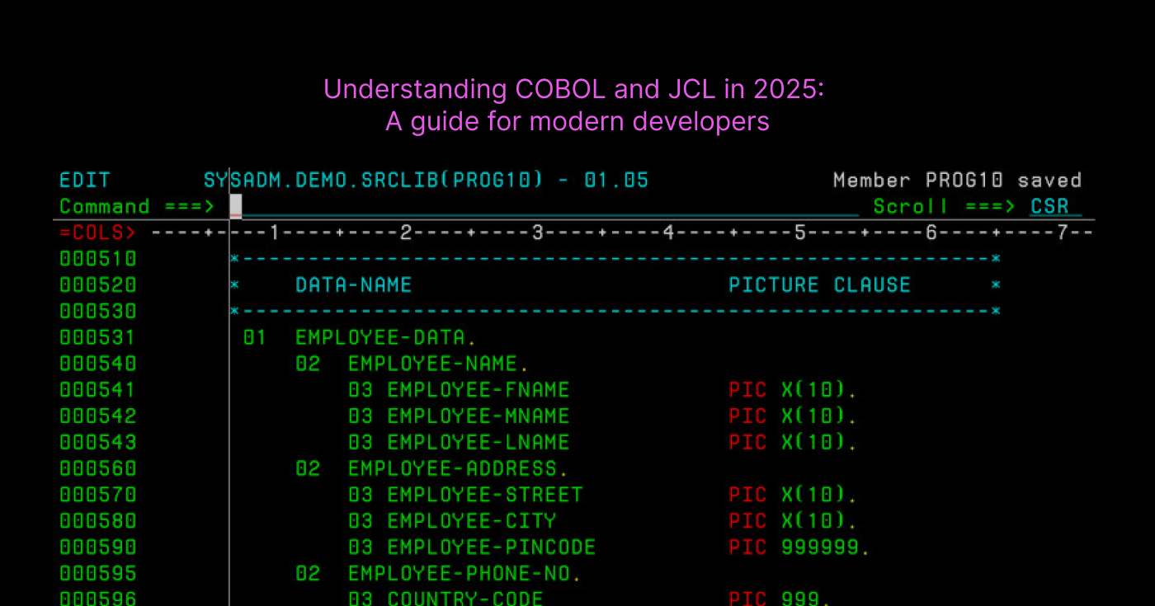
Task: Click the PICTURE CLAUSE comment heading
Action: pyautogui.click(x=820, y=285)
